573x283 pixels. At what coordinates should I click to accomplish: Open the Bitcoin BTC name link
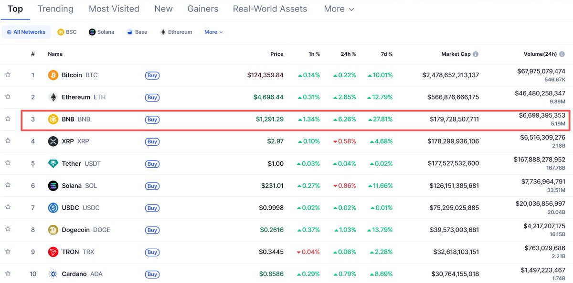[80, 75]
